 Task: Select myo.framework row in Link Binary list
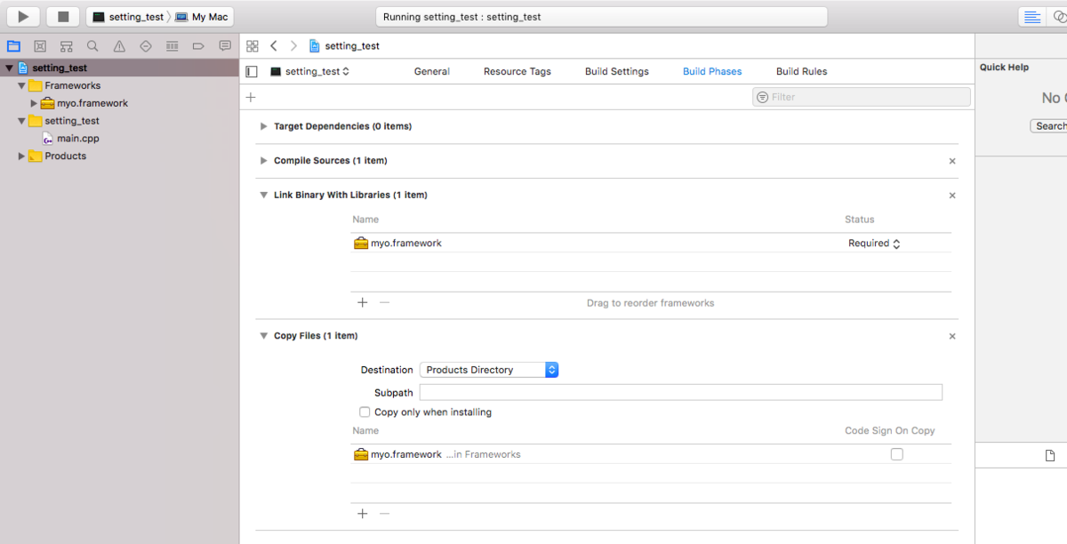651,244
